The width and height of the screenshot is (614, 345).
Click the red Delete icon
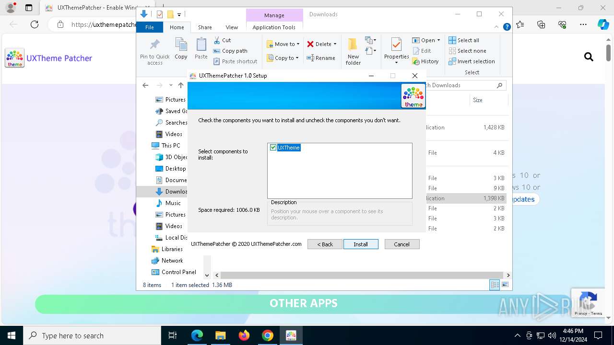(x=310, y=44)
